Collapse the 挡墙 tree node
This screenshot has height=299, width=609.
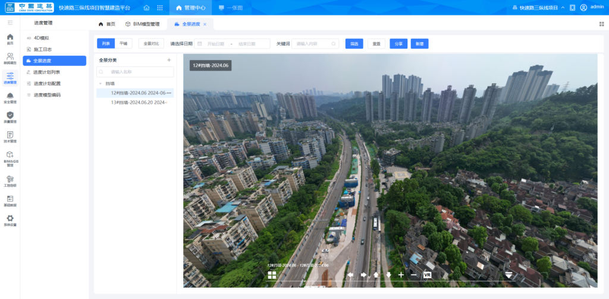(x=101, y=84)
